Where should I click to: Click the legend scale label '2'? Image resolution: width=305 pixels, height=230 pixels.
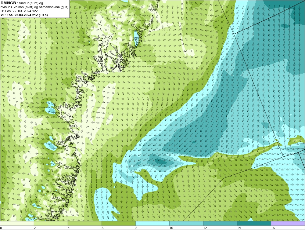(x=35, y=228)
